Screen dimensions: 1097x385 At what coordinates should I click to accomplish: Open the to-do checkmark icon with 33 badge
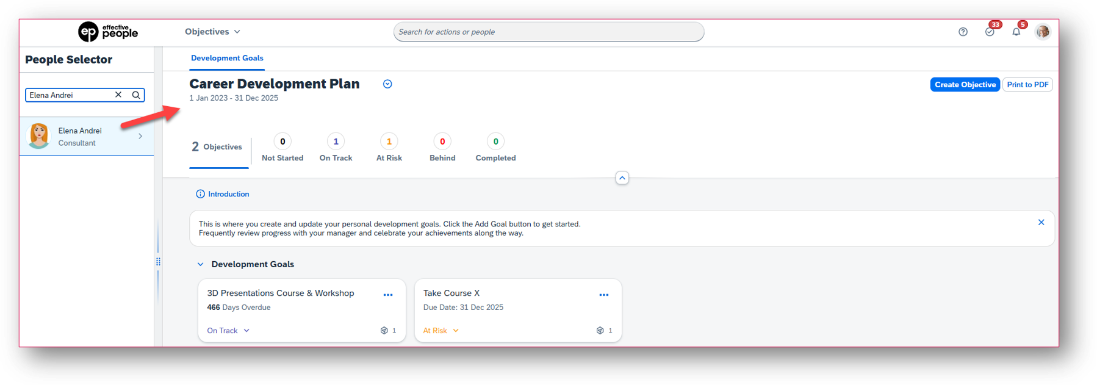click(x=990, y=32)
